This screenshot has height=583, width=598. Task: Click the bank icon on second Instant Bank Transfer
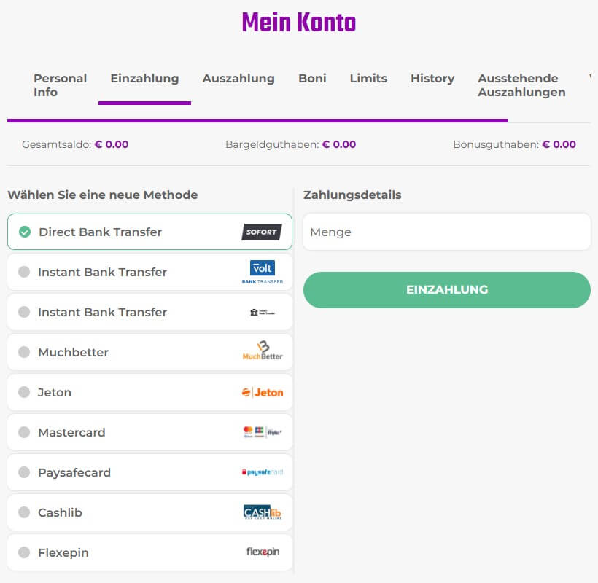pyautogui.click(x=262, y=311)
